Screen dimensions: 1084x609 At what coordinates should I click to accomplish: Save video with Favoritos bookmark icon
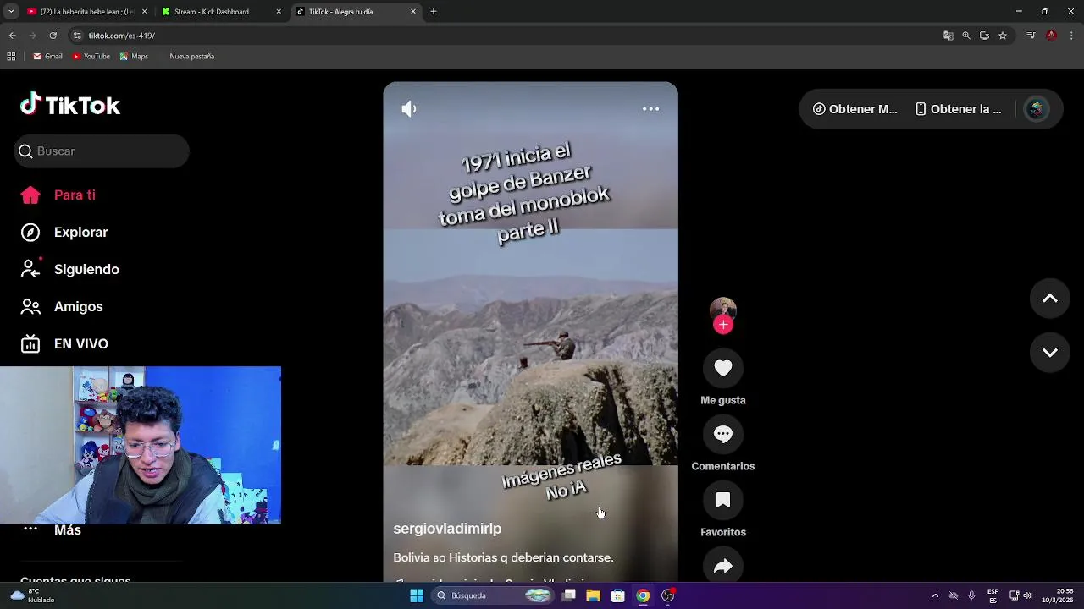point(723,500)
